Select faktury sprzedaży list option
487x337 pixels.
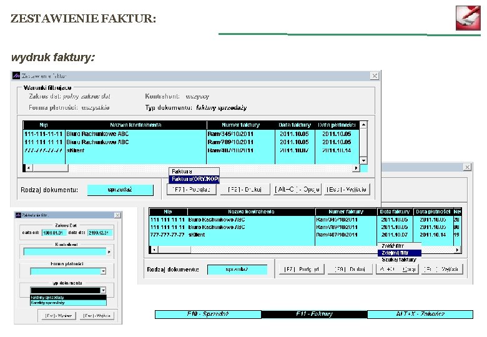pyautogui.click(x=68, y=297)
